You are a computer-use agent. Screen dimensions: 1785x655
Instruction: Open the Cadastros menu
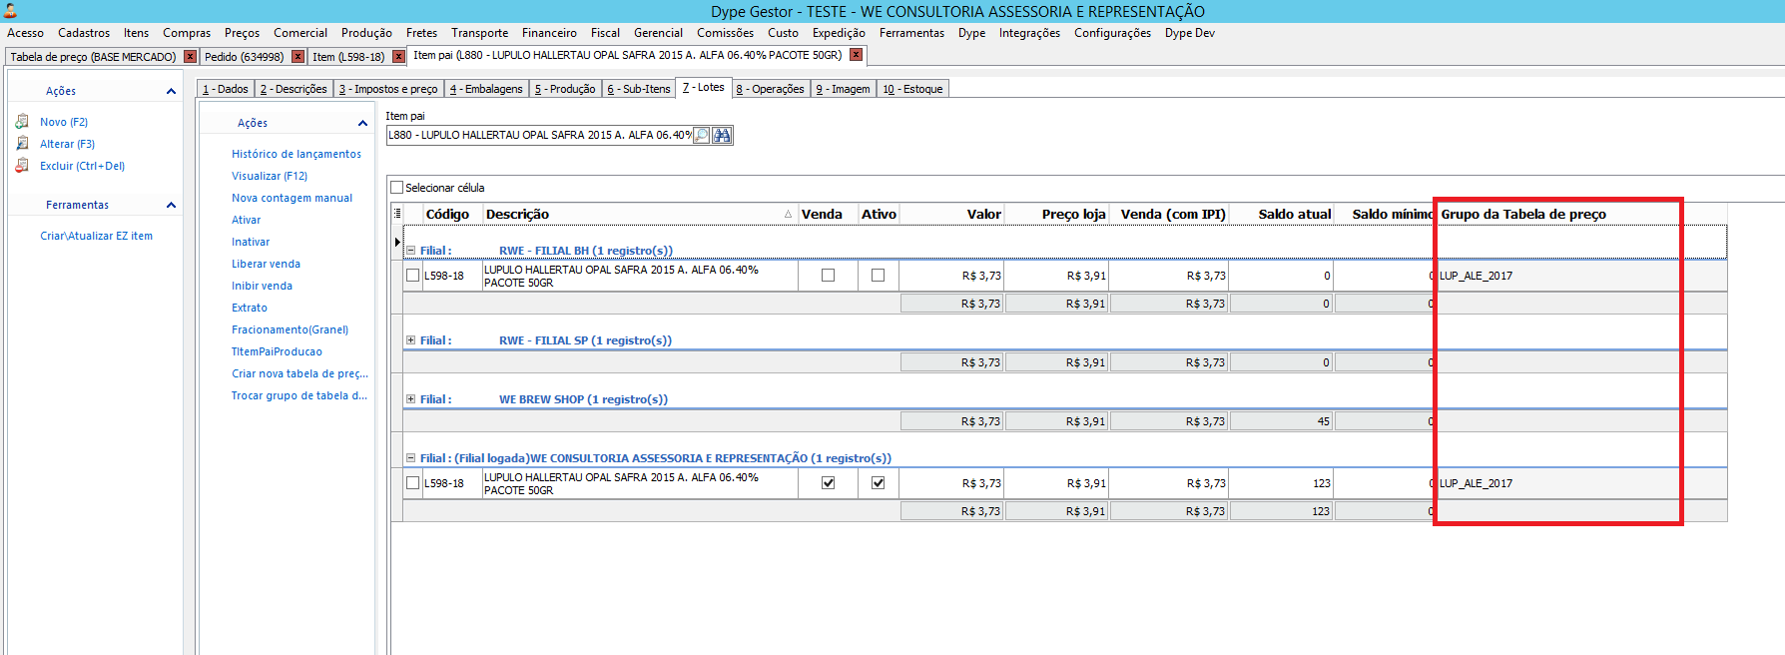click(x=84, y=33)
